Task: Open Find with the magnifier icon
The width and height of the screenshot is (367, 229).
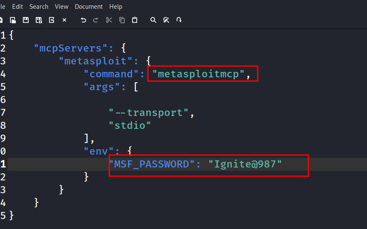Action: [153, 20]
